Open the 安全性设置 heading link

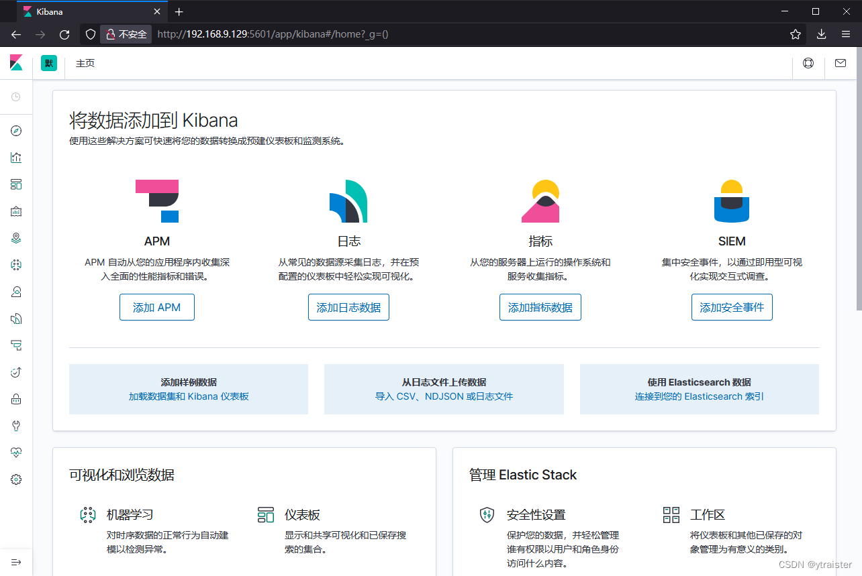(536, 515)
